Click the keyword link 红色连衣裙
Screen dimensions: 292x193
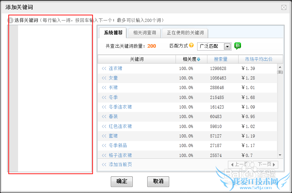pos(120,127)
